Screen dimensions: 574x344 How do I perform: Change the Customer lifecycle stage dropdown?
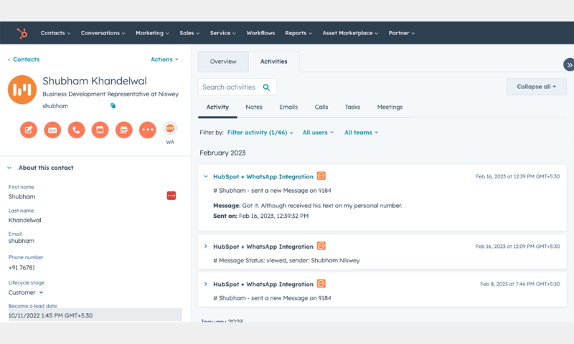[x=26, y=292]
